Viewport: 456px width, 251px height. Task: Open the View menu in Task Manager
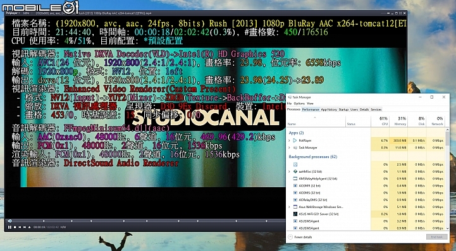(x=310, y=104)
